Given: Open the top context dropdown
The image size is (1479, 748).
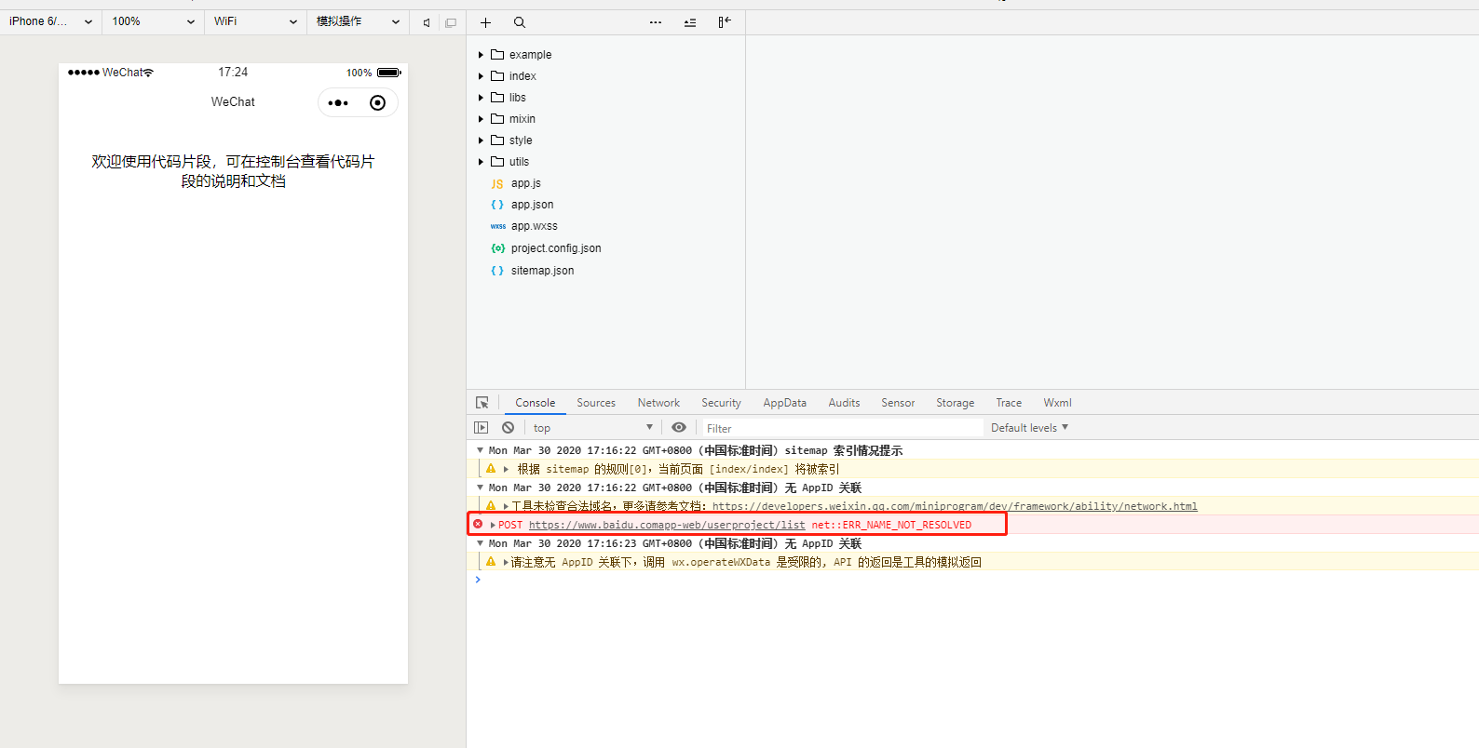Looking at the screenshot, I should point(593,428).
